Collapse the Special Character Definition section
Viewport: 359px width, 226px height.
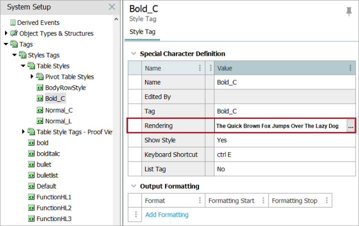pos(133,53)
